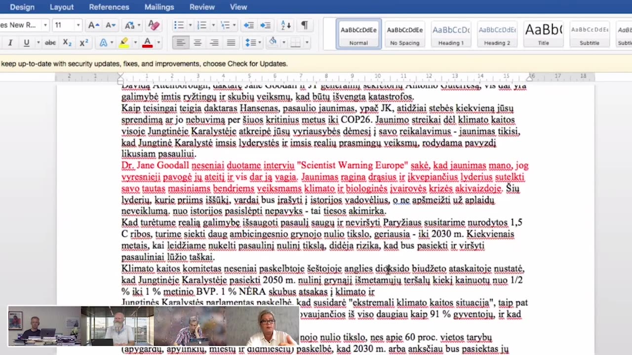Apply the Heading 1 style
The image size is (632, 355).
pos(451,34)
